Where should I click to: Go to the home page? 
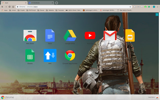tap(13, 7)
